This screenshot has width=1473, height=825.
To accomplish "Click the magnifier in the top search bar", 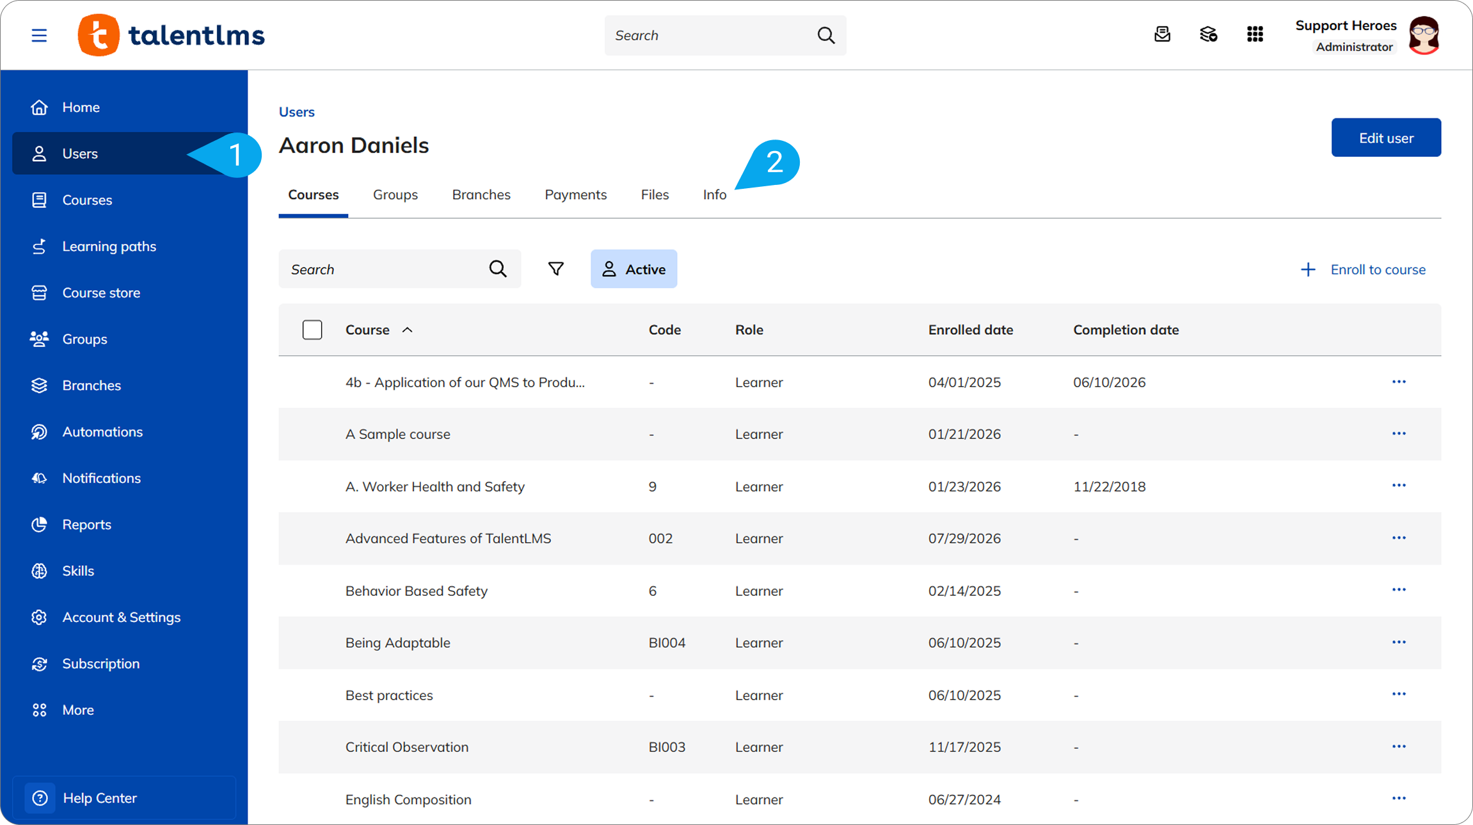I will pos(826,35).
